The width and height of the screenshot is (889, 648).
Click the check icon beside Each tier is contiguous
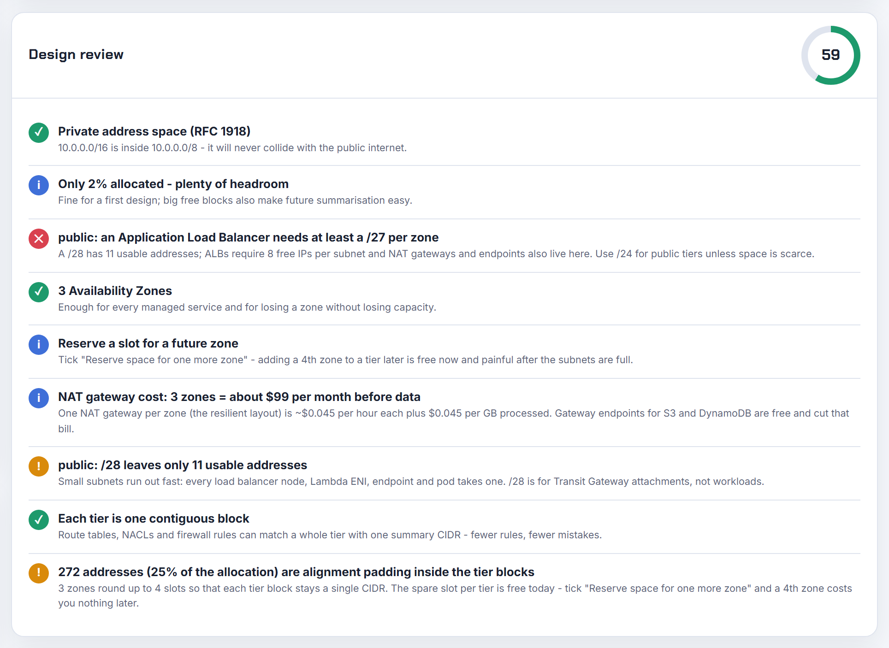(39, 520)
